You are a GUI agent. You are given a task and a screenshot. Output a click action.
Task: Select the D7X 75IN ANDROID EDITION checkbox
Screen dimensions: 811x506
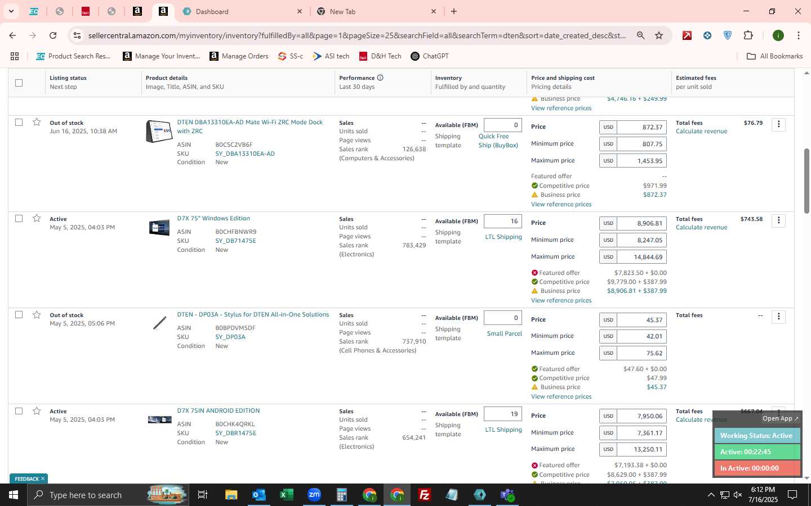(19, 411)
